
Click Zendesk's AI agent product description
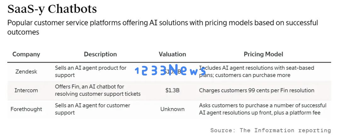click(91, 72)
